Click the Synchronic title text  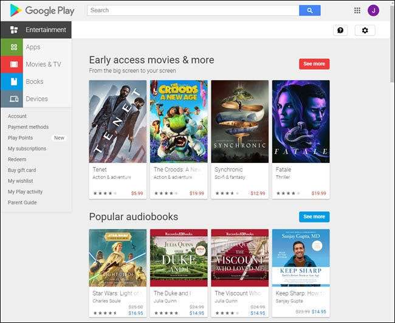point(228,170)
